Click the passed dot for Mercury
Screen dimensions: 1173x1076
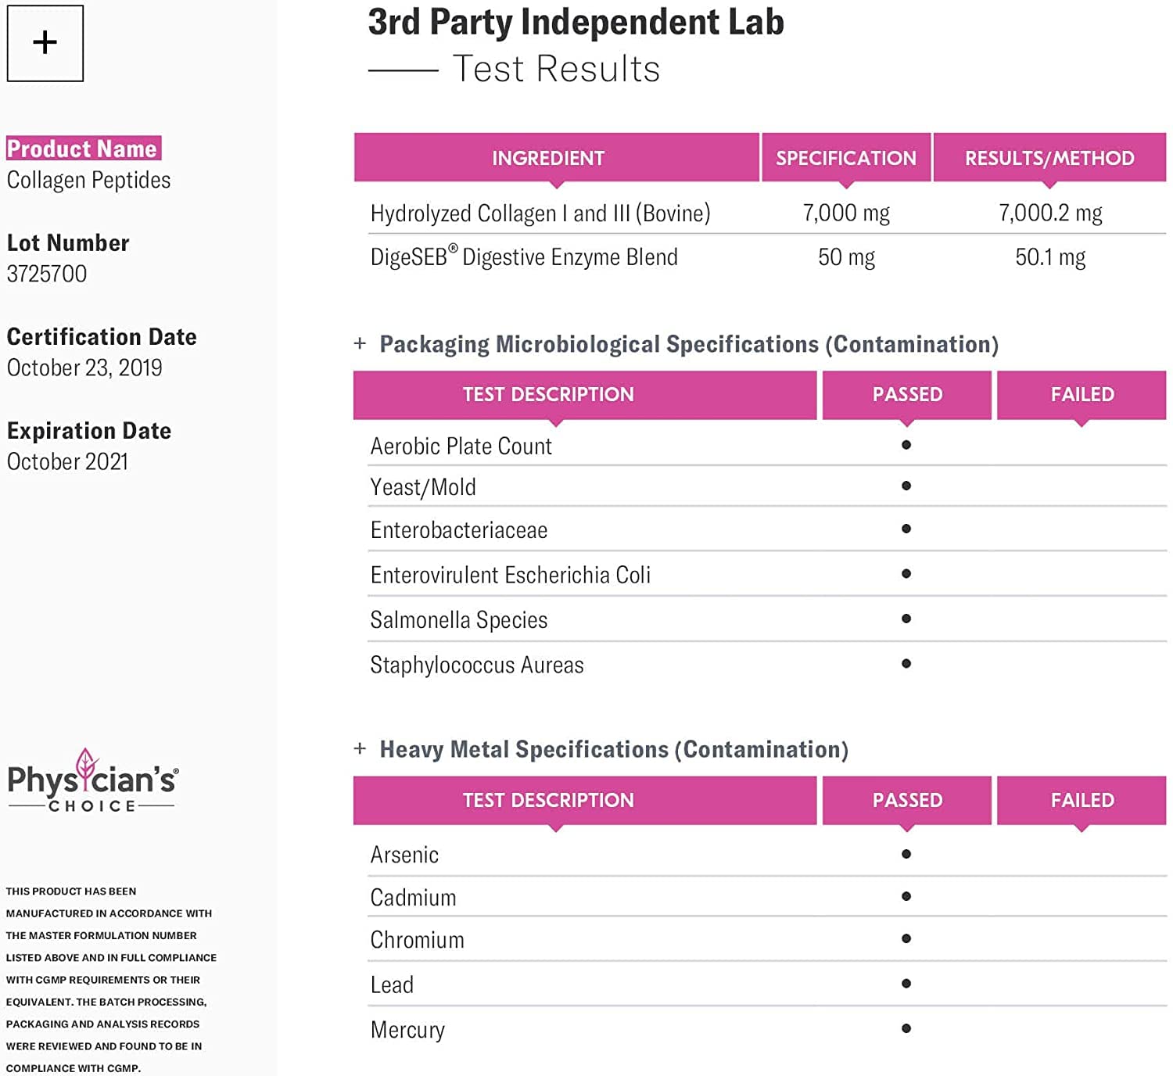click(x=906, y=1028)
